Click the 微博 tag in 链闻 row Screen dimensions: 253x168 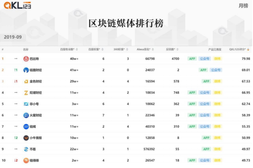217,127
